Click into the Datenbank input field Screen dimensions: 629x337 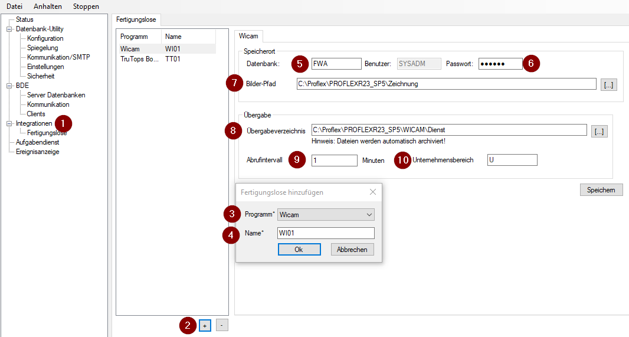(335, 64)
